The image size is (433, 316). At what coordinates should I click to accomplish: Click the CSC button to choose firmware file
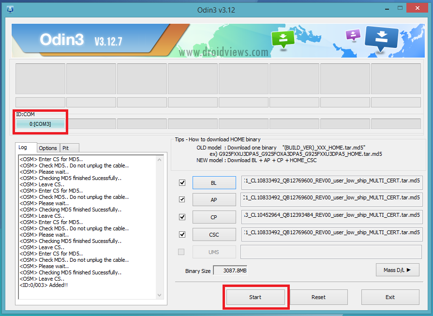[214, 234]
